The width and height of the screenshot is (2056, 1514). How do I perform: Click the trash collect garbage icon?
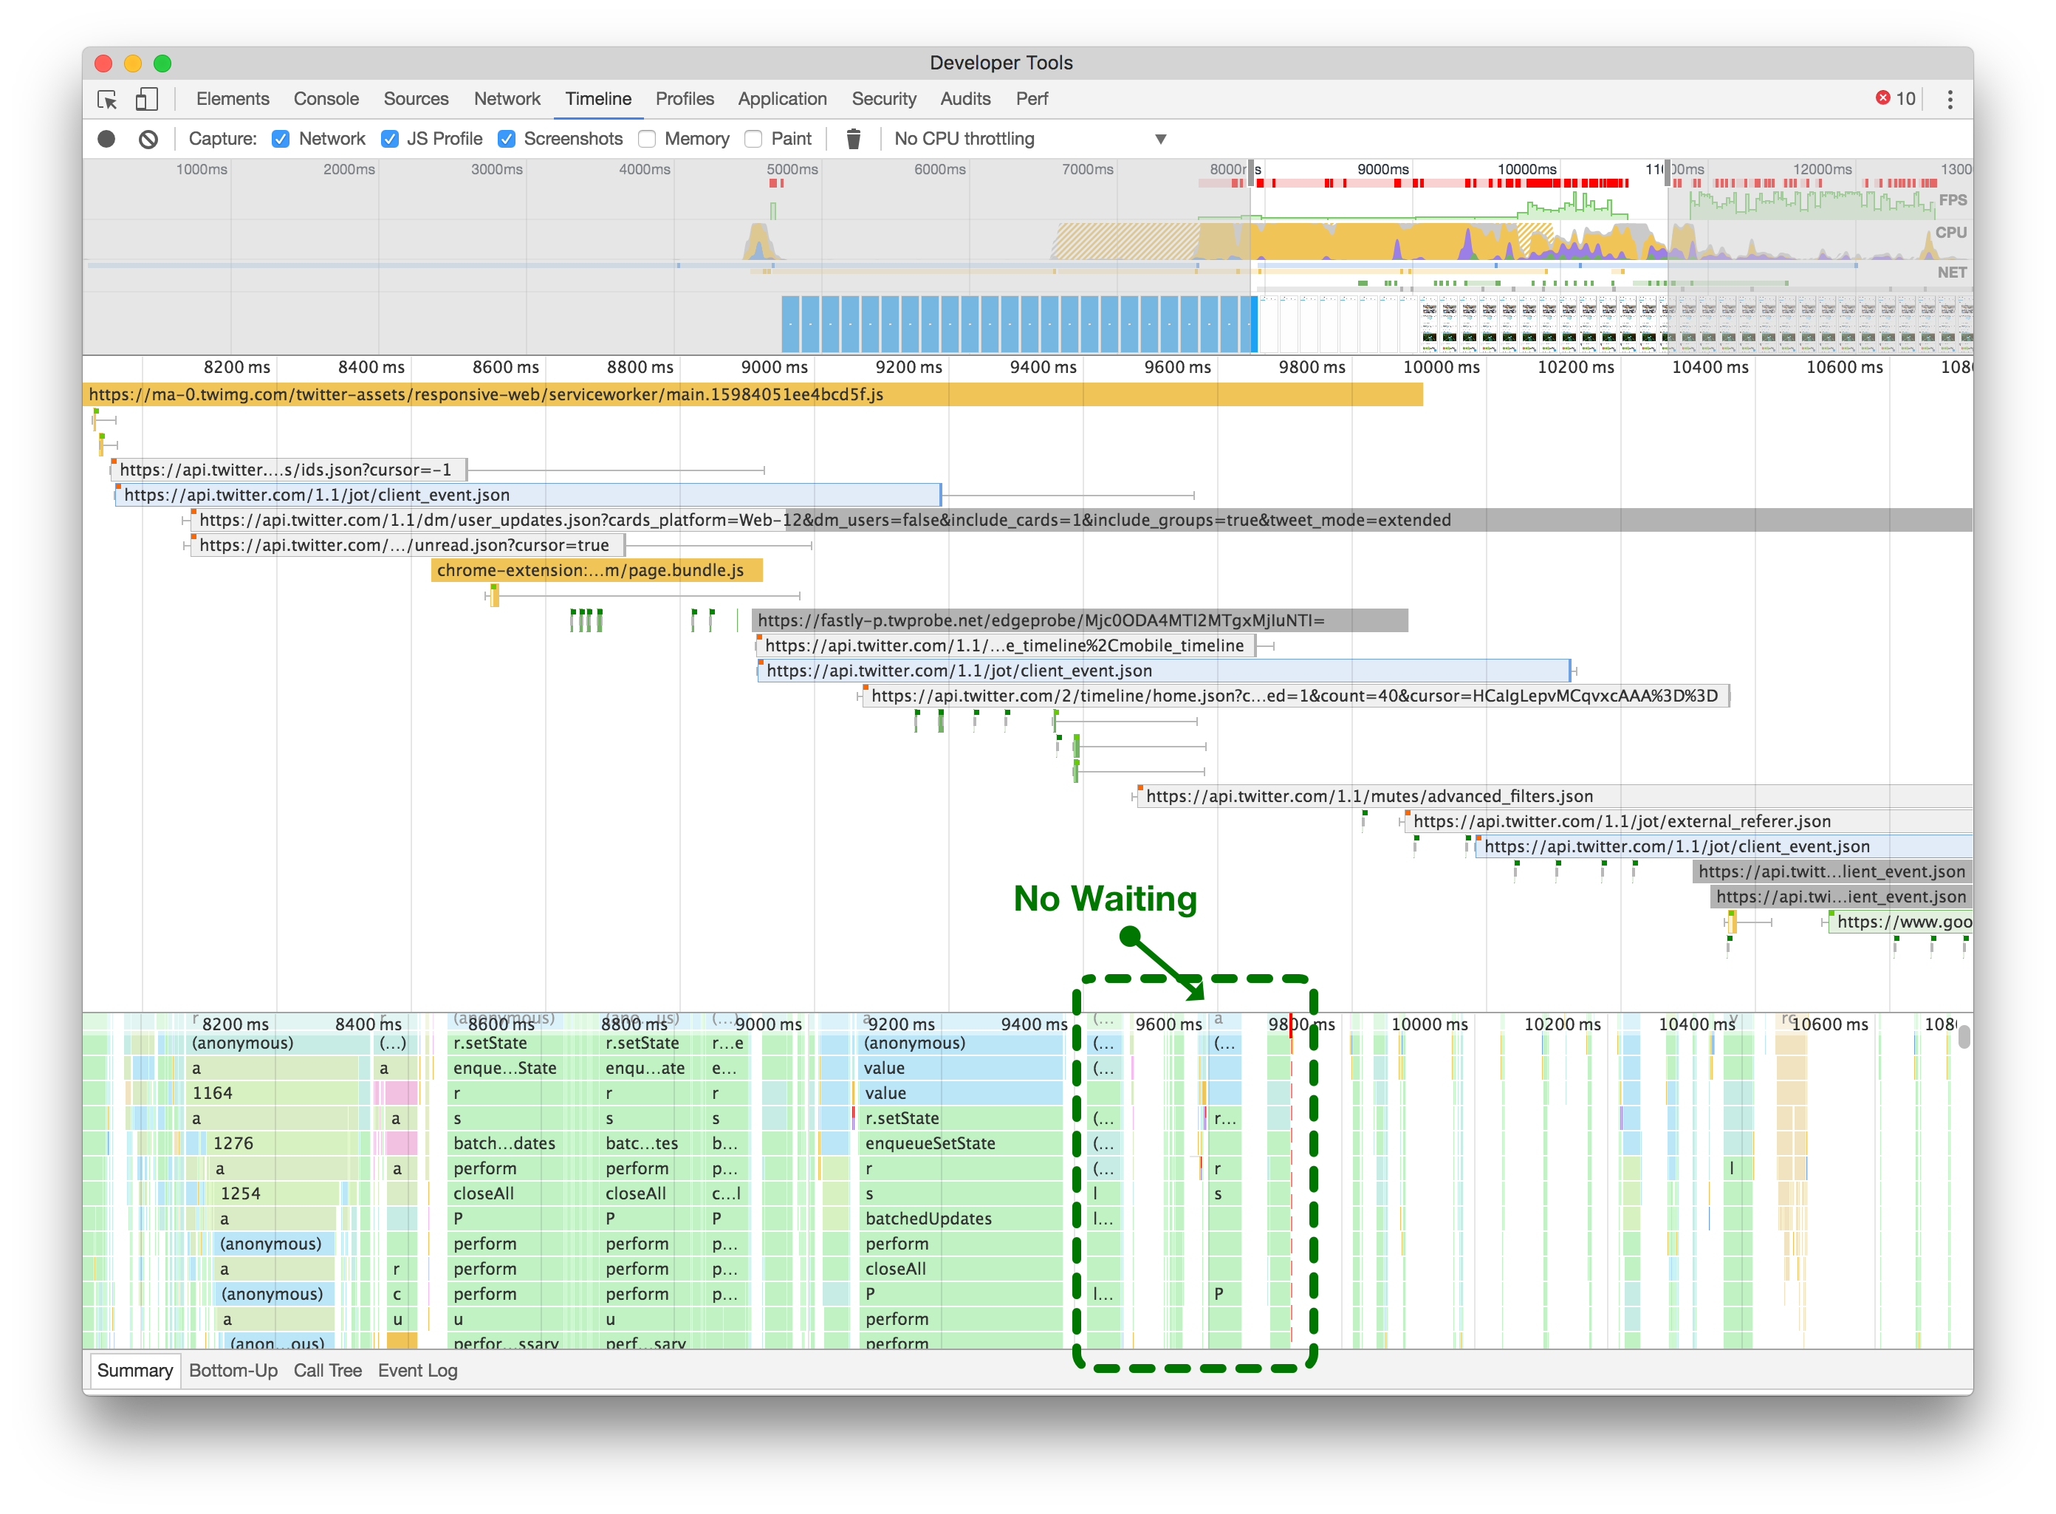pyautogui.click(x=853, y=140)
